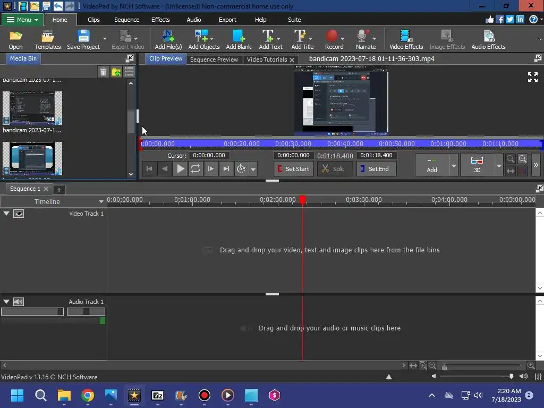Viewport: 544px width, 408px height.
Task: Click the Add Objects icon
Action: click(x=204, y=39)
